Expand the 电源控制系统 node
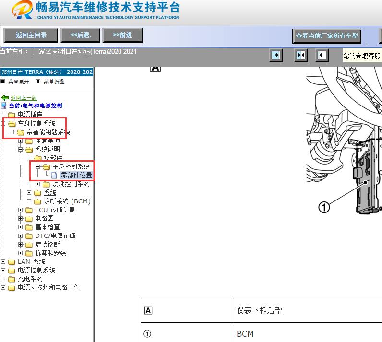 coord(3,270)
